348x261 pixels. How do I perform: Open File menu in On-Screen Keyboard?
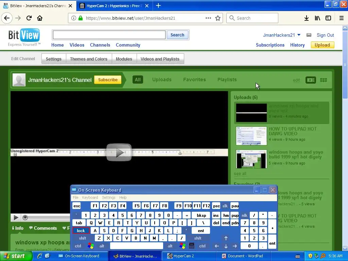[75, 197]
